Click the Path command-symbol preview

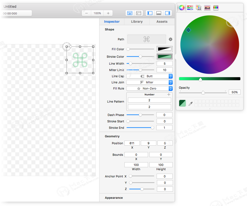click(147, 39)
